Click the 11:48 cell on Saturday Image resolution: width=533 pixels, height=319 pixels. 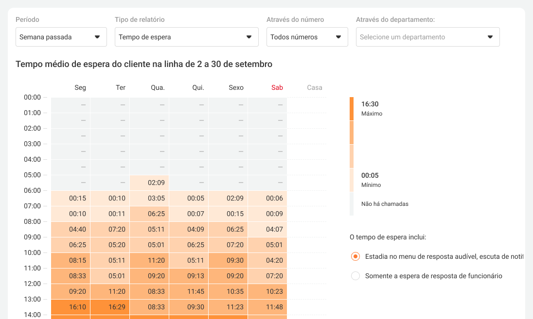pyautogui.click(x=274, y=307)
